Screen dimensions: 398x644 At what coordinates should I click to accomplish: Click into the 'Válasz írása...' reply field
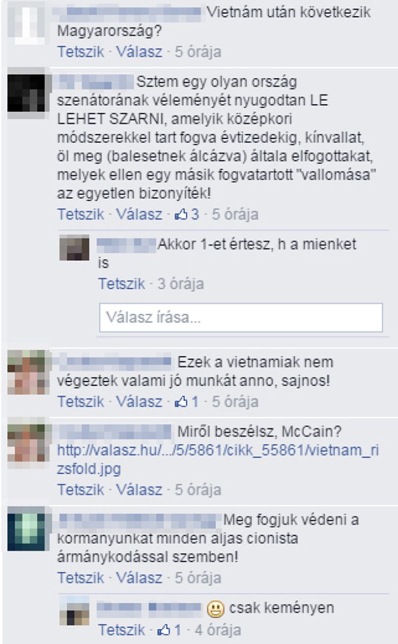pyautogui.click(x=241, y=317)
